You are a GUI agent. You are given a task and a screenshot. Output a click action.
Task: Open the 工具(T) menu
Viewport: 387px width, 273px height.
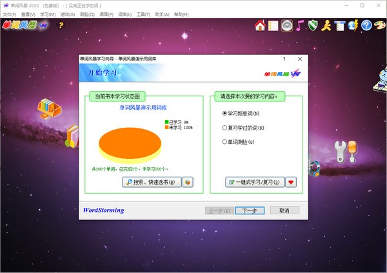click(143, 15)
